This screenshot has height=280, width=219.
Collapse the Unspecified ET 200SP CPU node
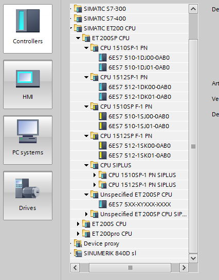point(86,195)
